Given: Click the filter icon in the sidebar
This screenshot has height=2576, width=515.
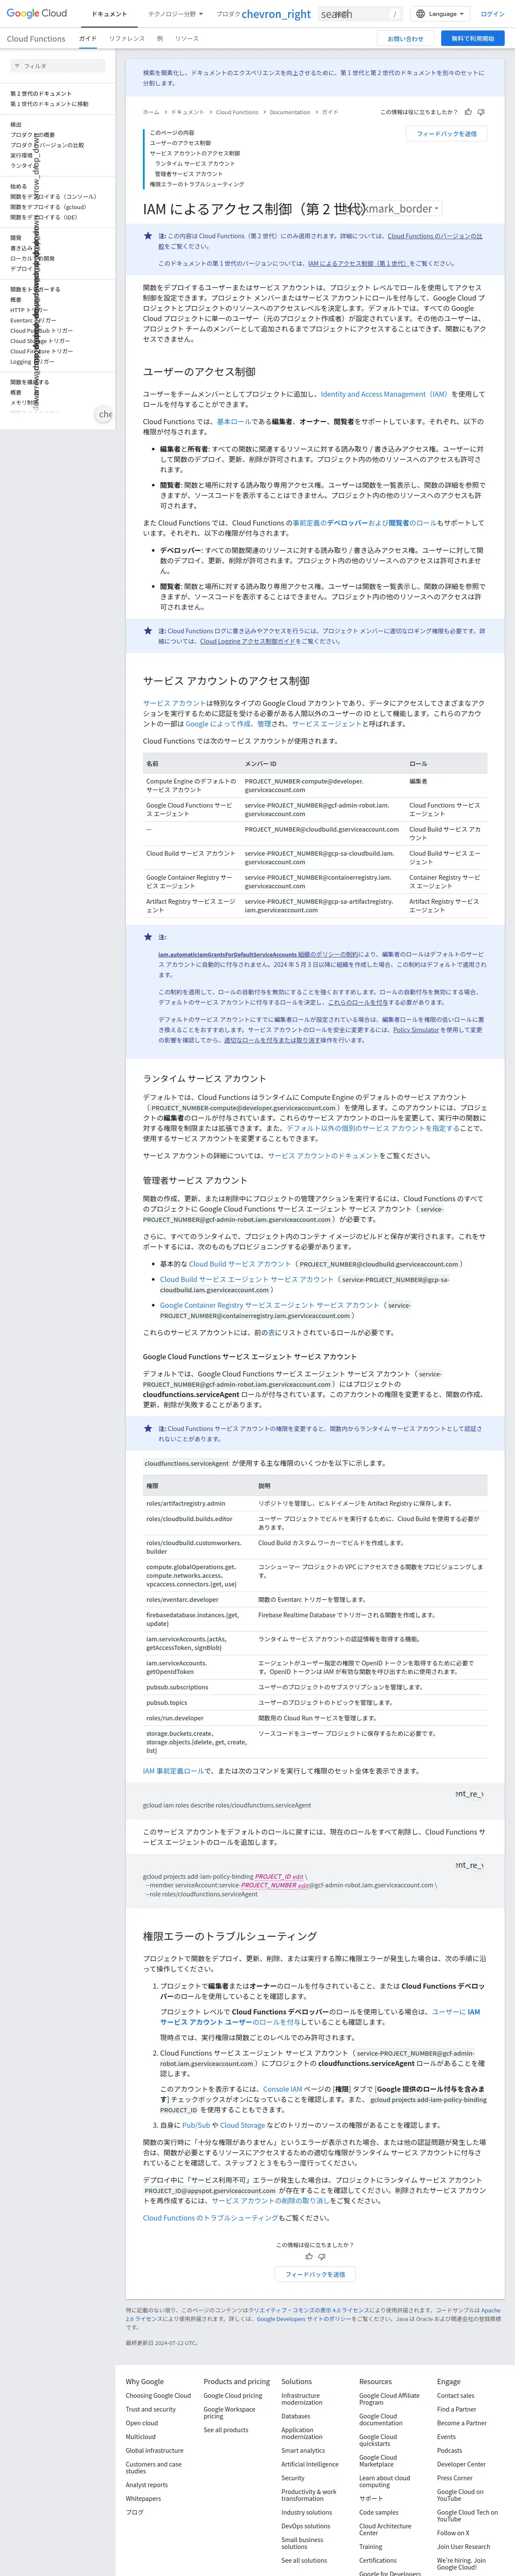Looking at the screenshot, I should 17,66.
